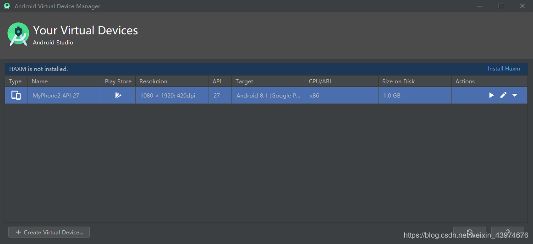The image size is (533, 244).
Task: Click the x86 CPU/ABI cell
Action: coord(341,95)
